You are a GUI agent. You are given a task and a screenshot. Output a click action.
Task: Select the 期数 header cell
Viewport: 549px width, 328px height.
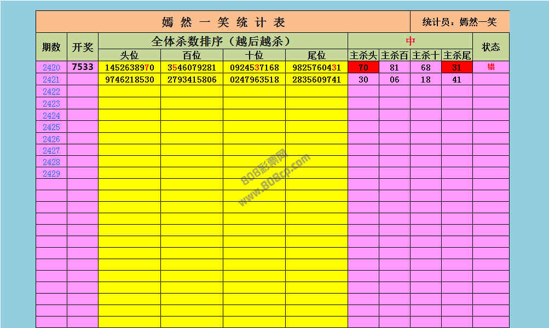pos(51,47)
